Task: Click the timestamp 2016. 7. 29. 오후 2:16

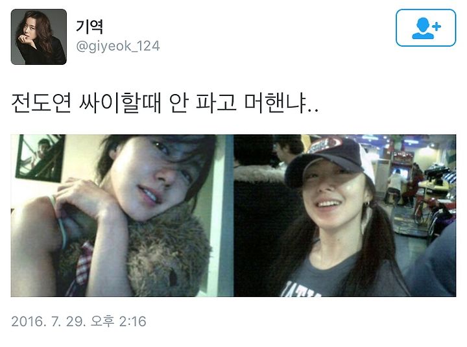Action: tap(79, 322)
